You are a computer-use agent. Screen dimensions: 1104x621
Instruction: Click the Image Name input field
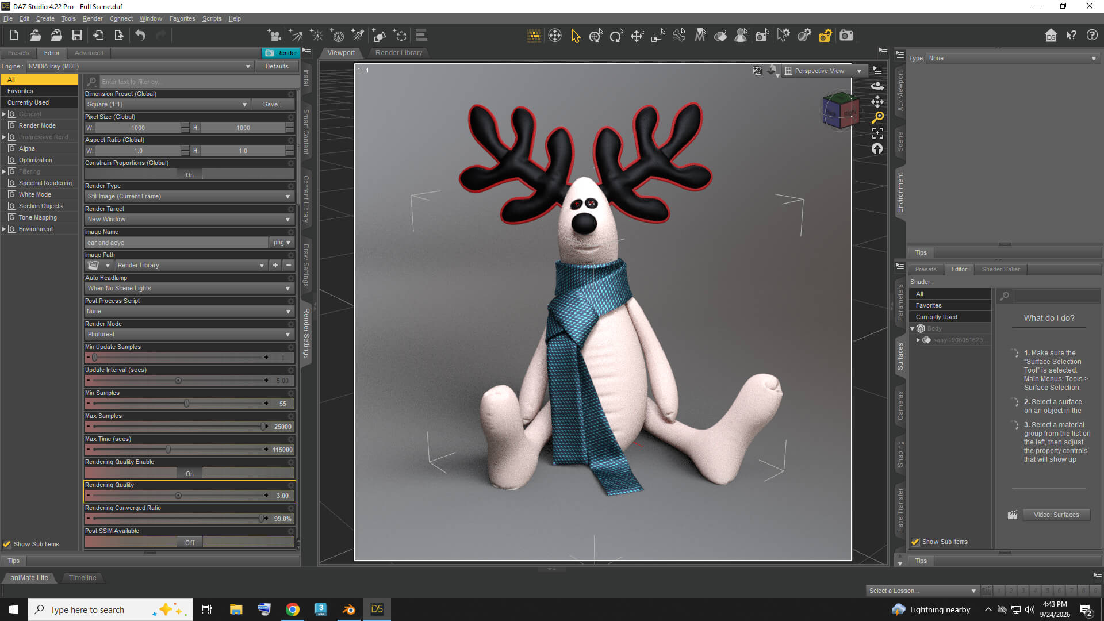click(177, 243)
